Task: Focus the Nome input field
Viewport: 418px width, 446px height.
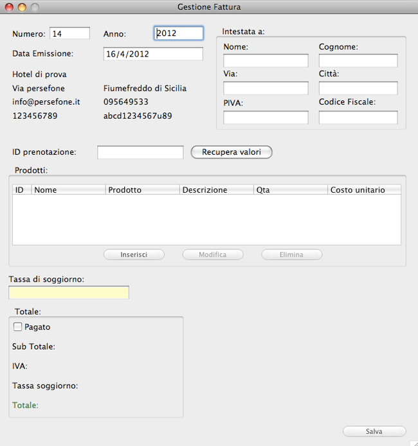Action: pos(266,60)
